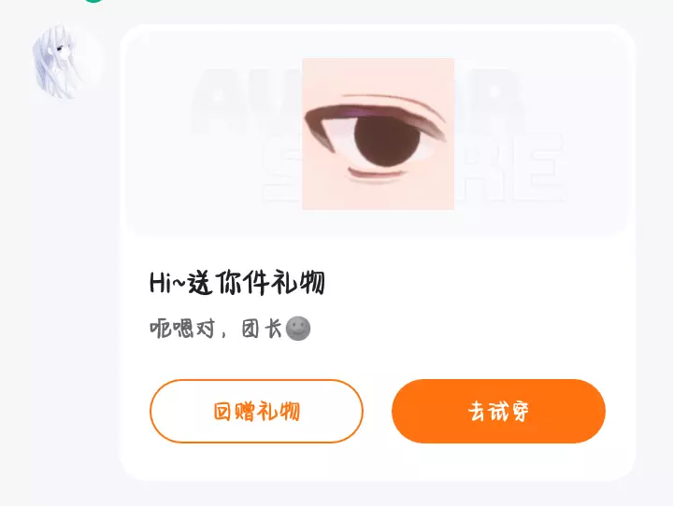Select the 'Hi~送你件礼物' title text

(x=236, y=283)
